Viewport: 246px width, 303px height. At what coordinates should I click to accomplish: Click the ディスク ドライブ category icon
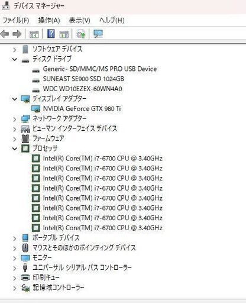click(x=25, y=60)
